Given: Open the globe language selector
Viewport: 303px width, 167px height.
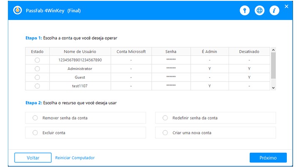Looking at the screenshot, I should [x=259, y=11].
